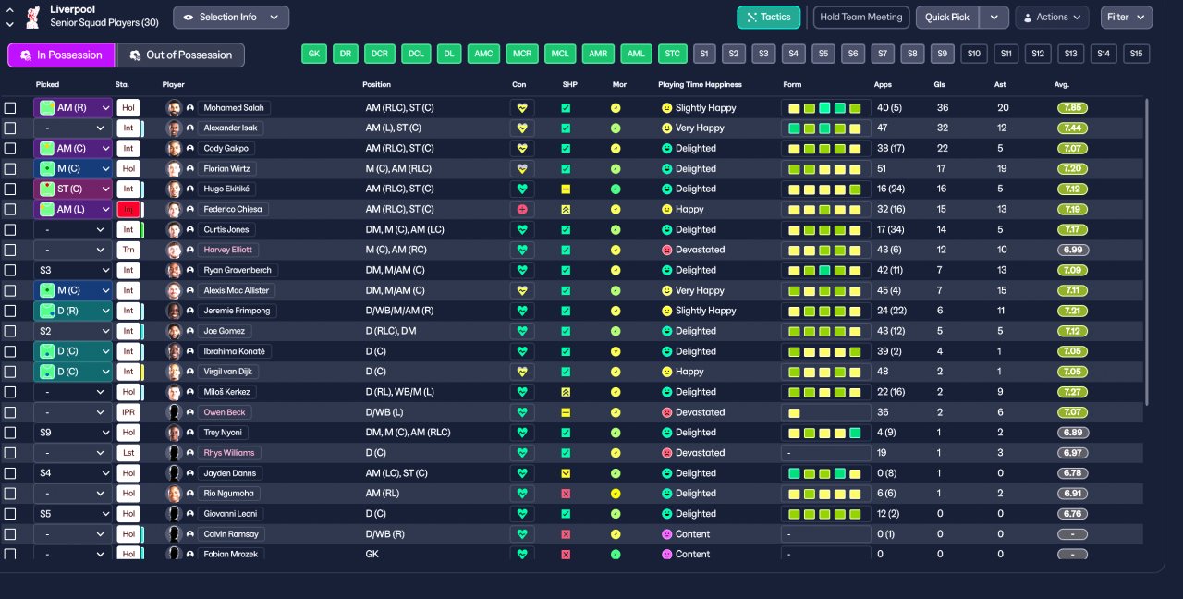The width and height of the screenshot is (1183, 599).
Task: Click Rhys Williams' devastated face icon
Action: pos(666,453)
